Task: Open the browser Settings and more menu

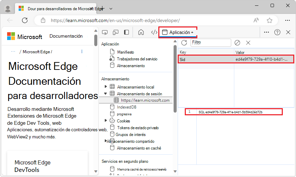Action: click(287, 20)
